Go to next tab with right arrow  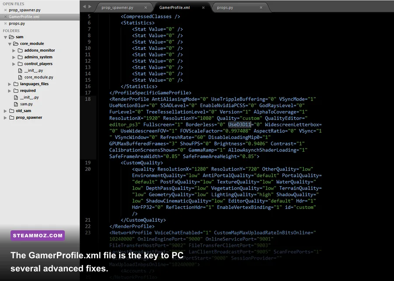coord(90,7)
